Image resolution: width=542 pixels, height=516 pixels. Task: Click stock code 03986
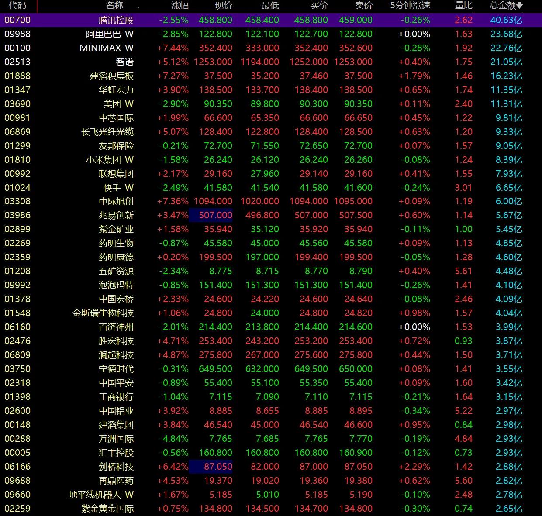[x=17, y=215]
